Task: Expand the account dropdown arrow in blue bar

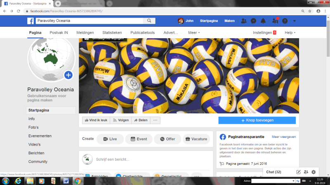Action: 295,21
